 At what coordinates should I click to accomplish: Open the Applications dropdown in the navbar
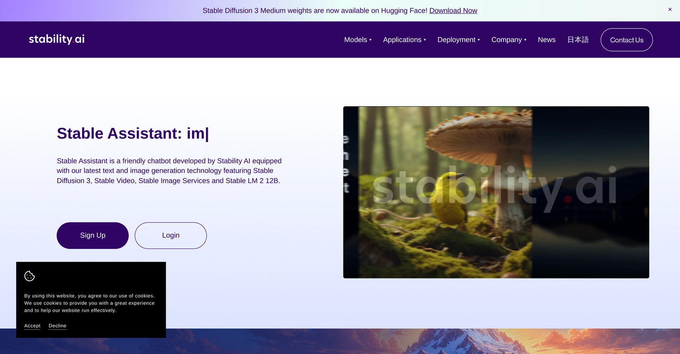[404, 40]
